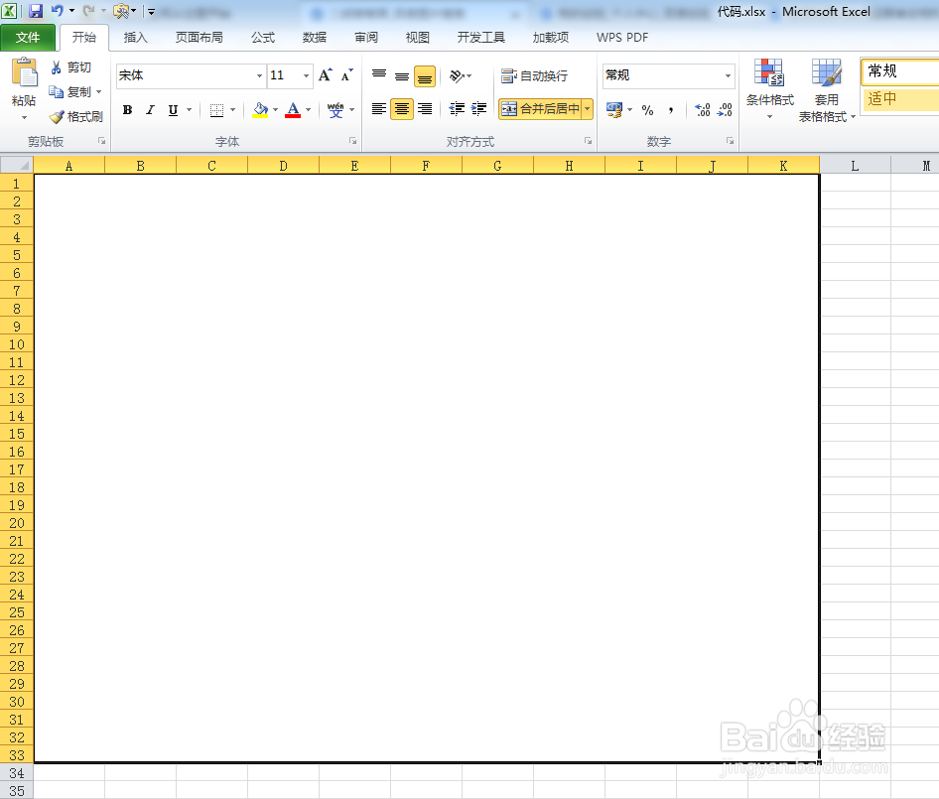Image resolution: width=939 pixels, height=799 pixels.
Task: Switch to the Insert (插入) tab
Action: point(135,38)
